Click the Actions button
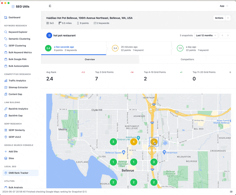 tap(219, 18)
